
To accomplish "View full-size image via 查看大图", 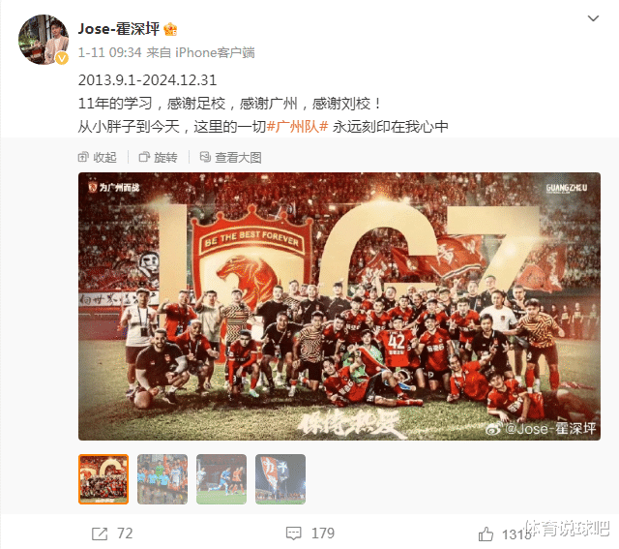I will coord(230,157).
